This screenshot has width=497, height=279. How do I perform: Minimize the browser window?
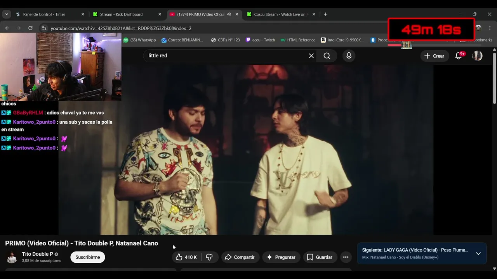click(460, 14)
